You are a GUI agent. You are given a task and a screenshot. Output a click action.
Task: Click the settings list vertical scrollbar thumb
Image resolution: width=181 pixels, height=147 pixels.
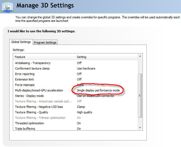click(x=140, y=96)
